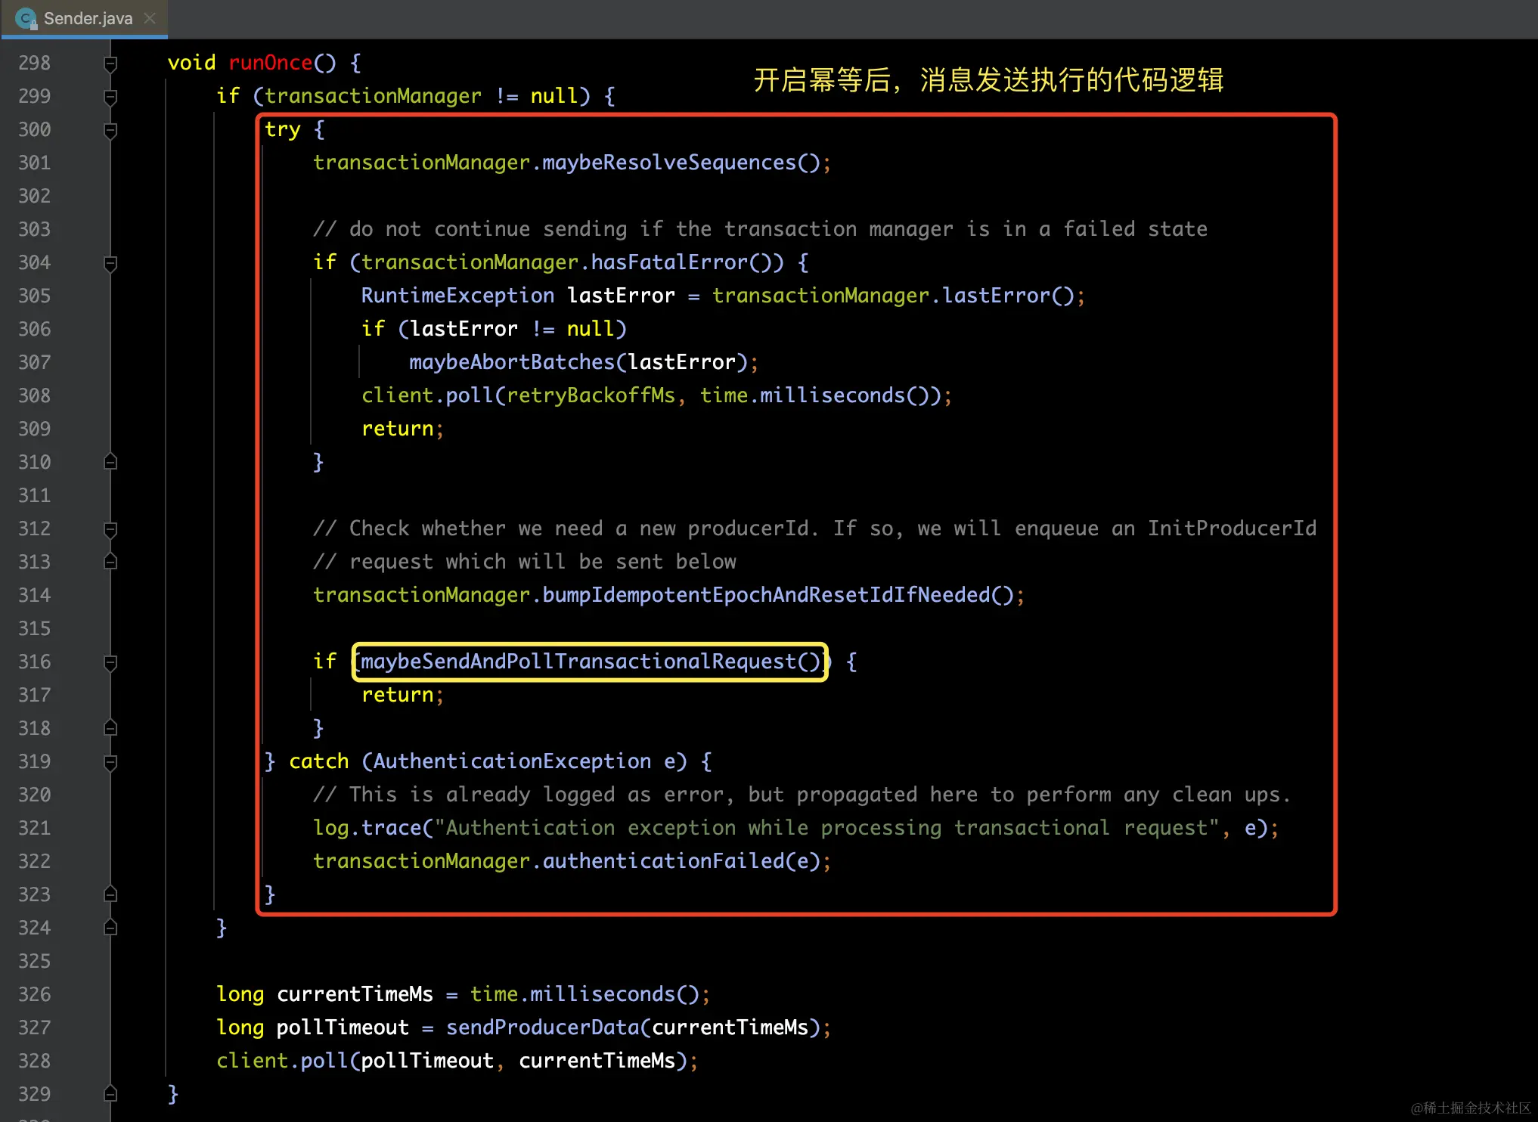1538x1122 pixels.
Task: Select the Sender.java editor tab
Action: tap(85, 18)
